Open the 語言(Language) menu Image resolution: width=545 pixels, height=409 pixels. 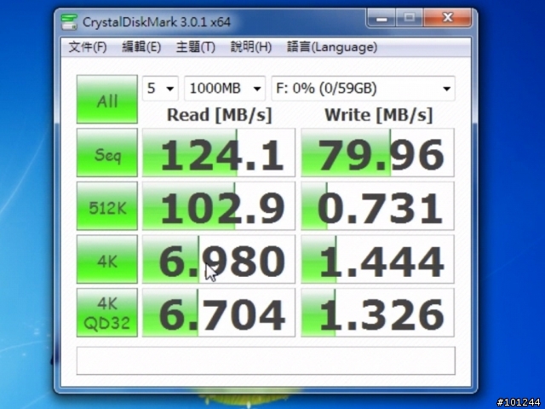click(332, 47)
